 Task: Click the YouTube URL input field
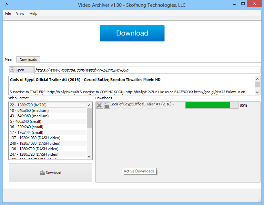147,70
